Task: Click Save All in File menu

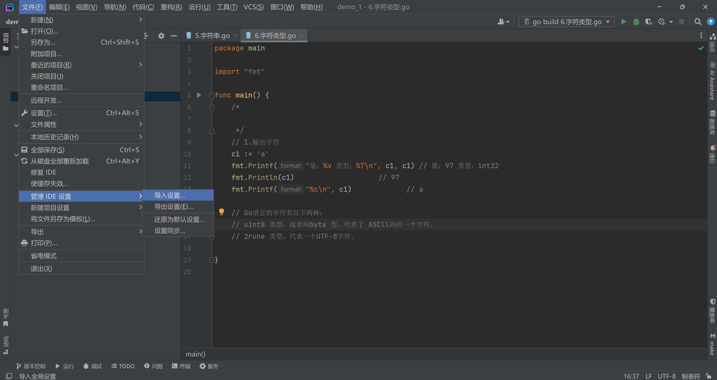Action: 82,150
